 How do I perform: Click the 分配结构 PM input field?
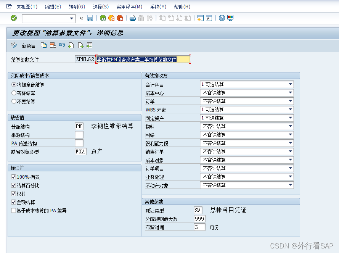tap(79, 126)
